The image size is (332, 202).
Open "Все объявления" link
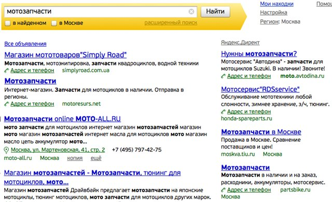point(25,44)
